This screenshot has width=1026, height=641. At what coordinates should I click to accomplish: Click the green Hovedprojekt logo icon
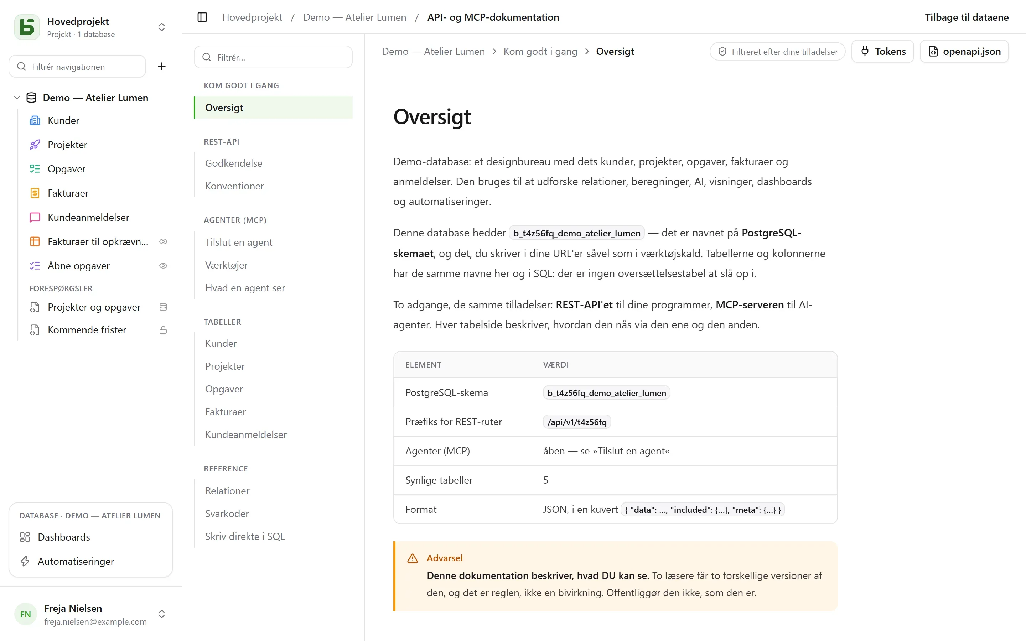click(27, 27)
